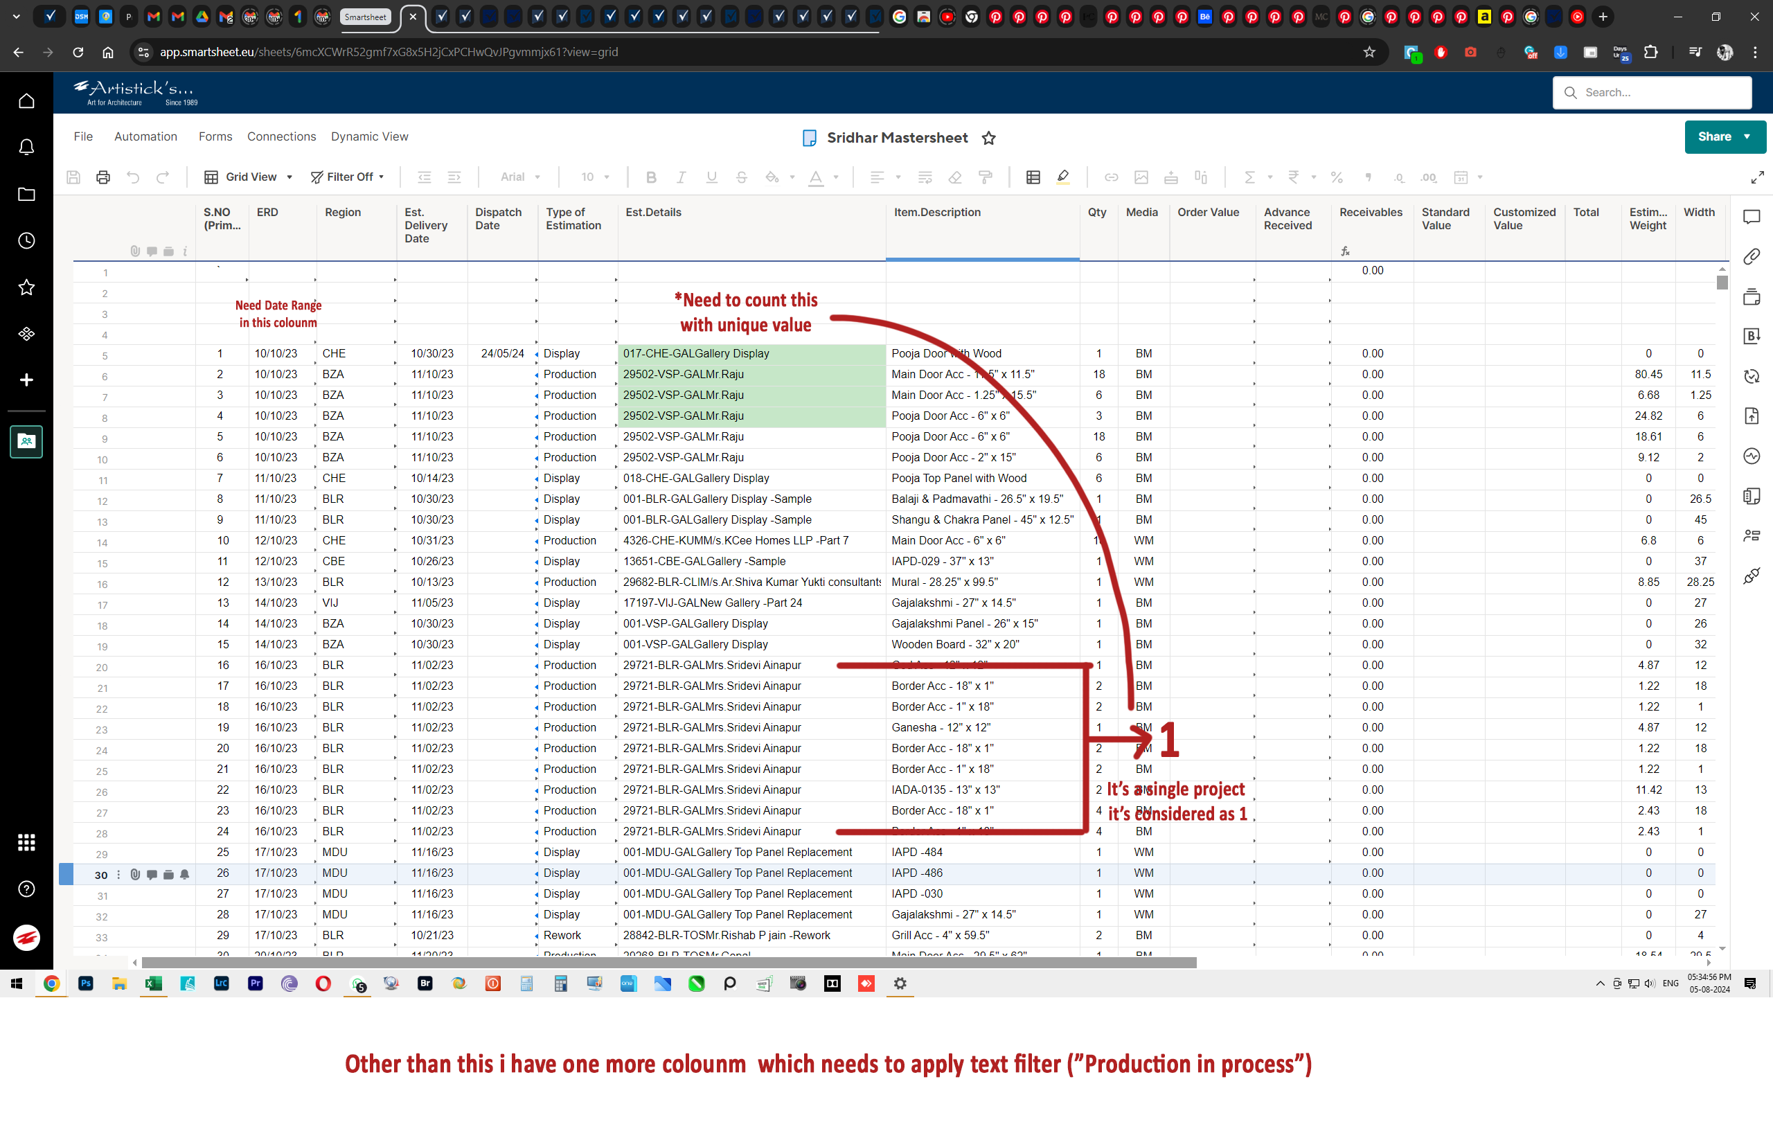Click the Format painter icon

[985, 177]
